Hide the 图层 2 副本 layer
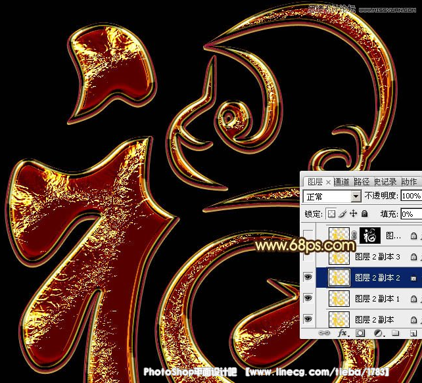The height and width of the screenshot is (383, 422). 308,319
